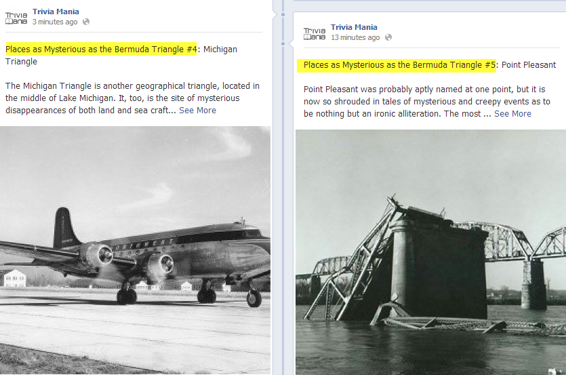Open Trivia Mania page from Michigan Triangle post

tap(56, 12)
